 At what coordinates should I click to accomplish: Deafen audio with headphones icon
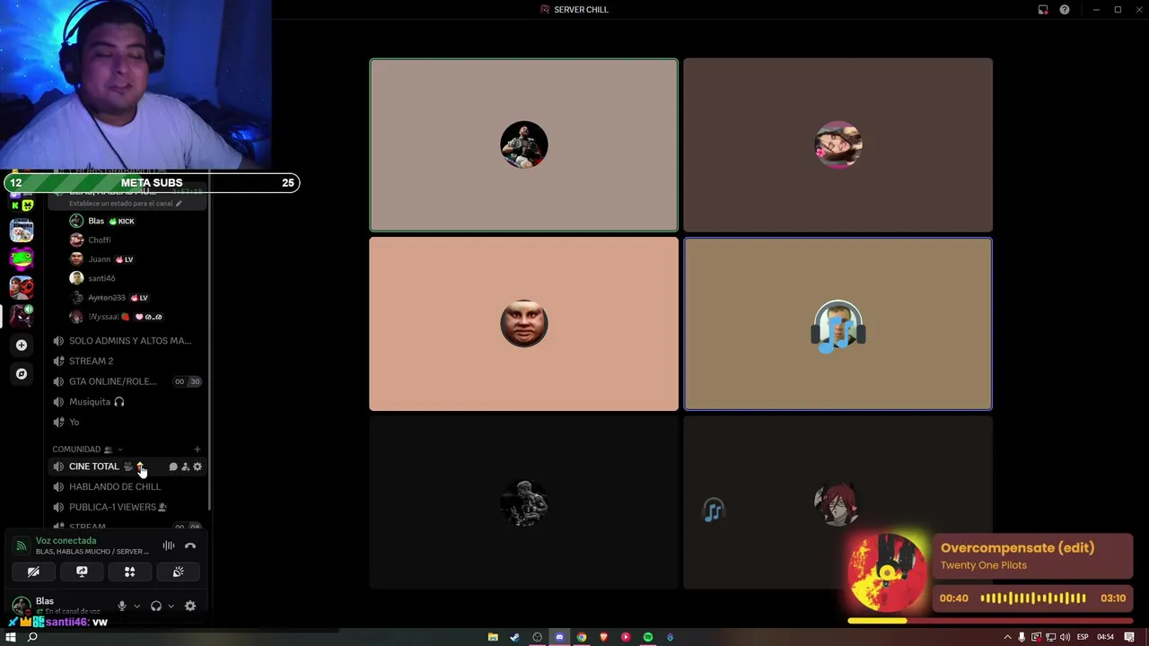[x=156, y=606]
